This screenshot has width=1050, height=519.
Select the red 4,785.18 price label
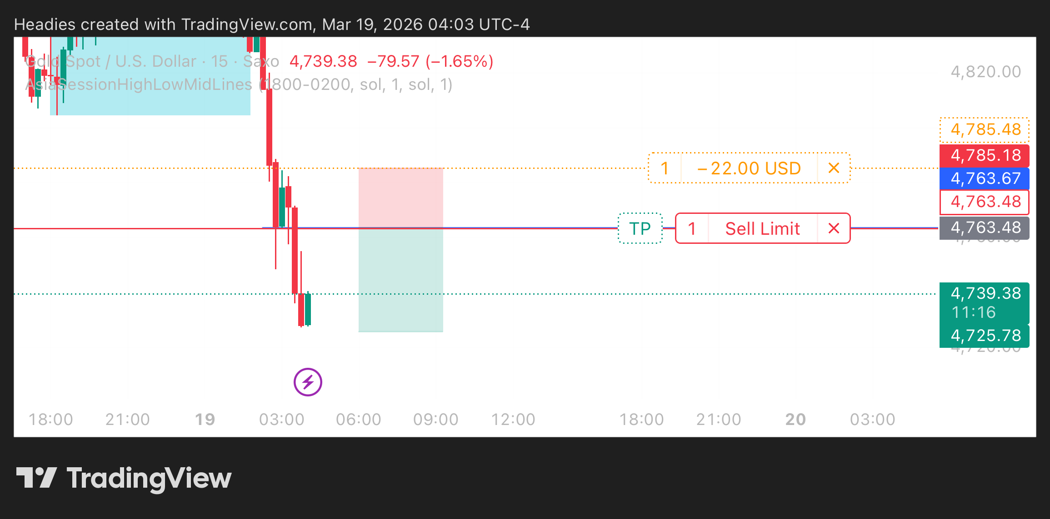click(985, 155)
